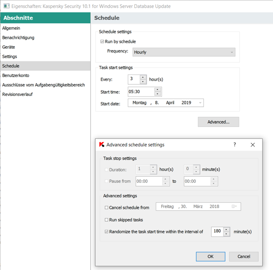Open the Cancel schedule date picker

coord(234,206)
